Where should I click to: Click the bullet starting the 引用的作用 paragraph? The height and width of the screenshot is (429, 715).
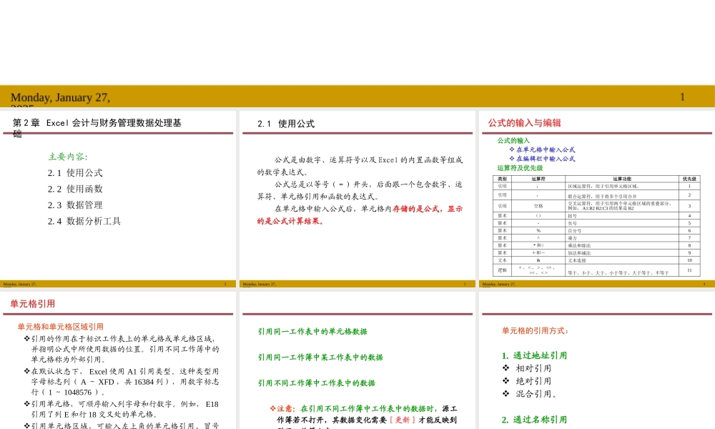coord(26,337)
